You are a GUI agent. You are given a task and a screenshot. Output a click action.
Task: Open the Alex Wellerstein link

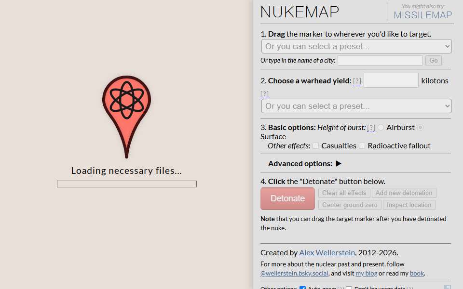pyautogui.click(x=327, y=253)
